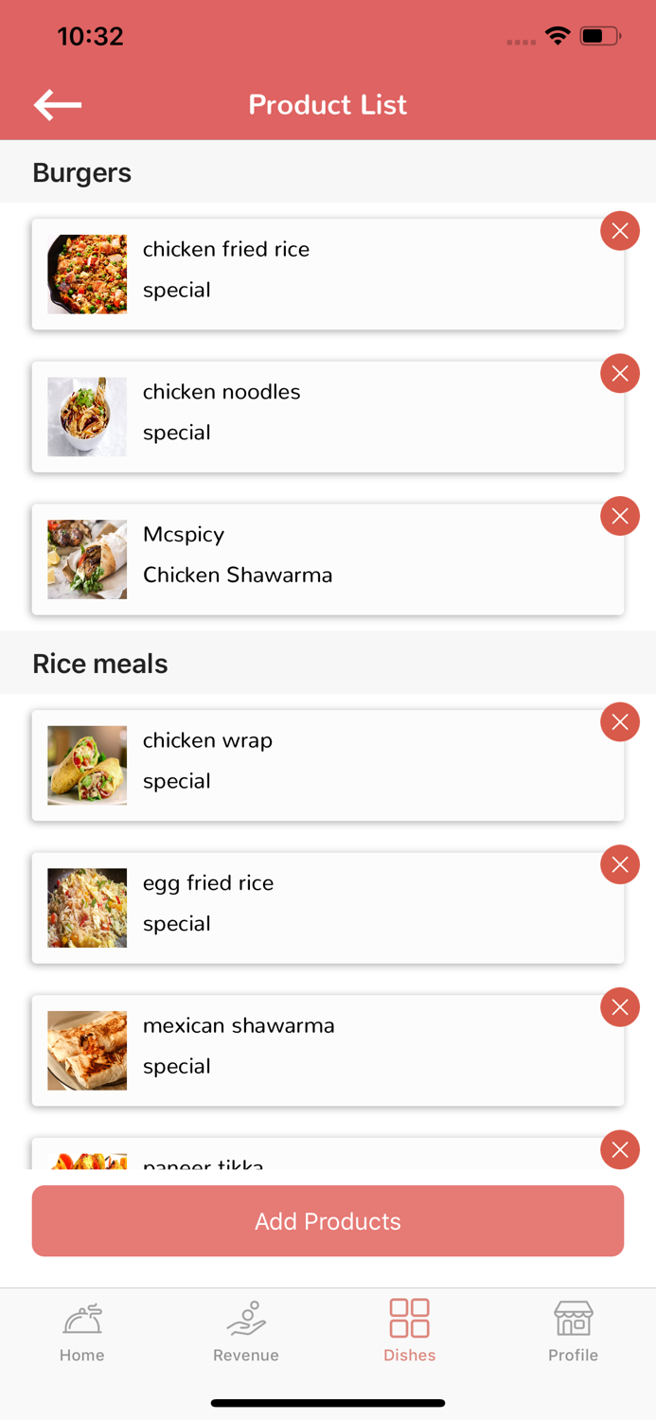
Task: Tap the Rice meals section header
Action: 100,664
